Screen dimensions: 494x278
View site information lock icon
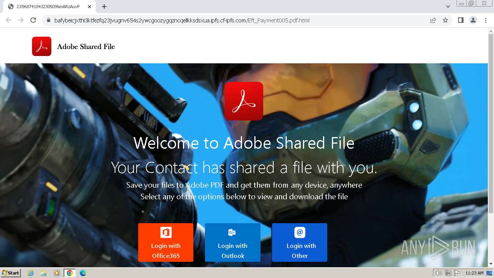pyautogui.click(x=48, y=20)
